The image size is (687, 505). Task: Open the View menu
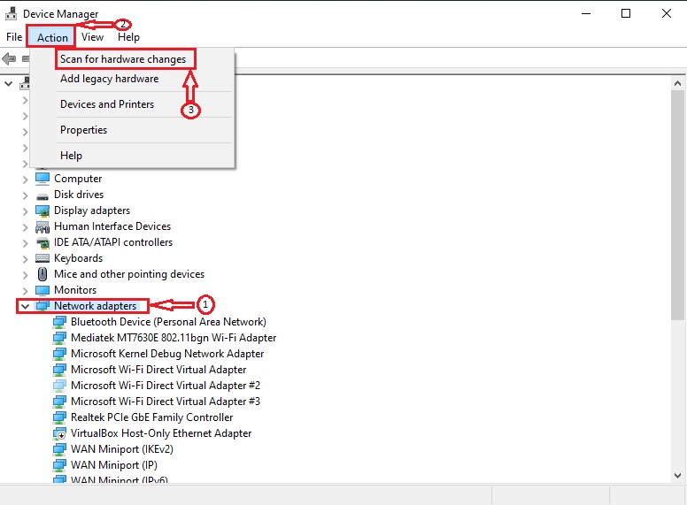click(x=92, y=37)
